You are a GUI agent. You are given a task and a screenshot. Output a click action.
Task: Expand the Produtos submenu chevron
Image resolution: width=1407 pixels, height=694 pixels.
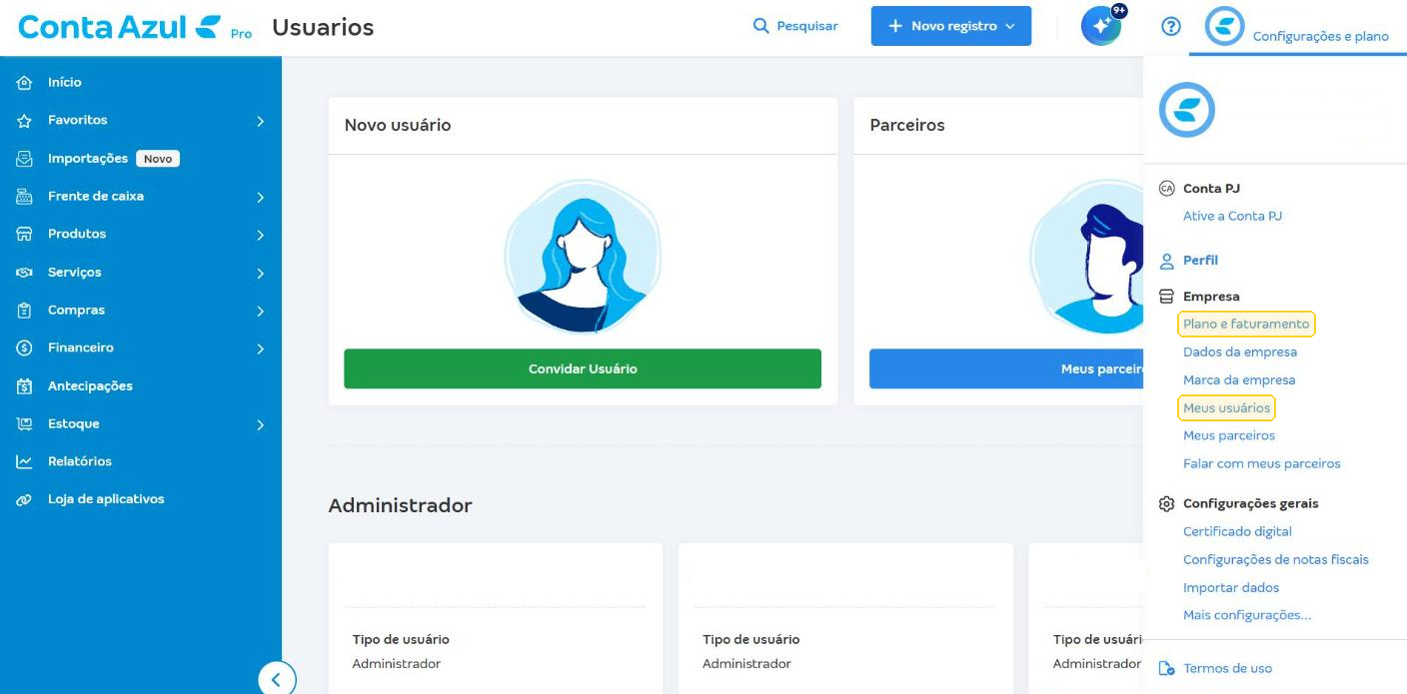click(x=260, y=236)
